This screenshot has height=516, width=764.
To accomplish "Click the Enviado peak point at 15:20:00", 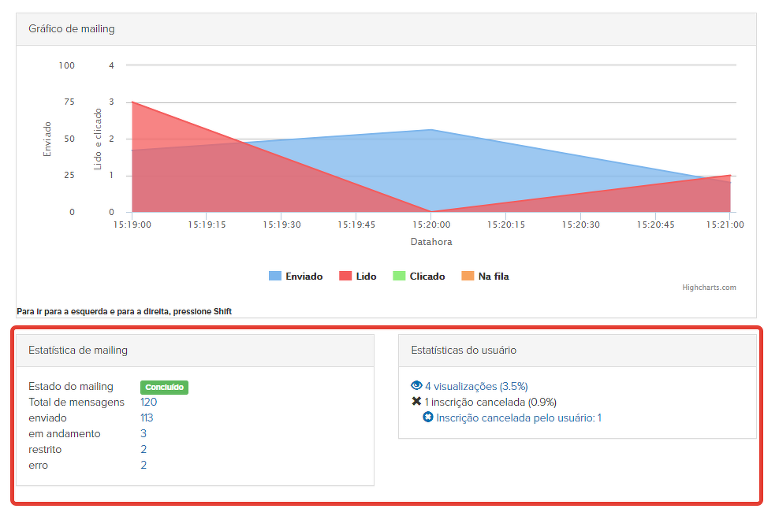I will click(x=430, y=129).
